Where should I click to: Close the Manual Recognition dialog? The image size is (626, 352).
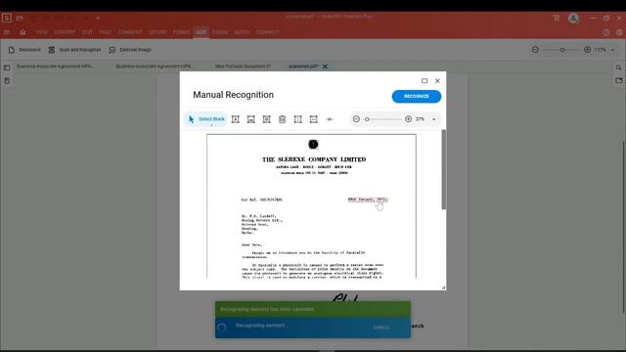click(x=437, y=80)
